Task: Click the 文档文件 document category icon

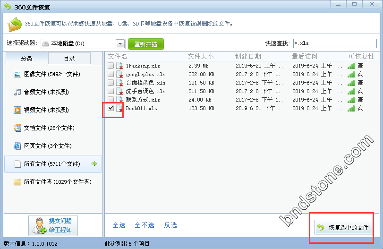Action: [x=17, y=128]
